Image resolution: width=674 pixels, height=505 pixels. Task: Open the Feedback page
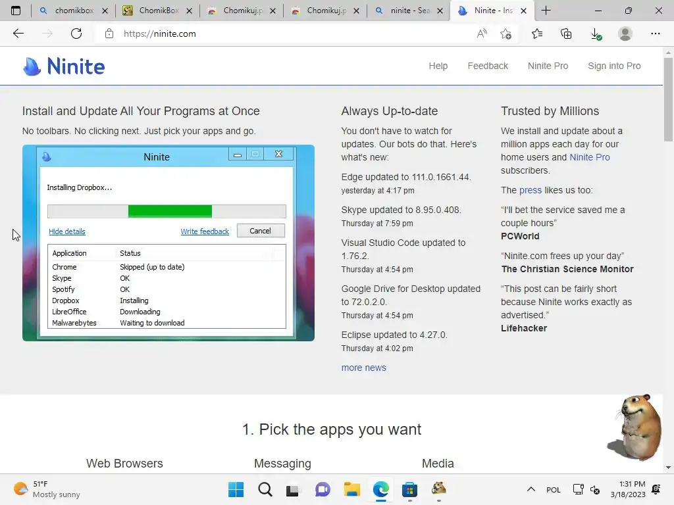pos(488,66)
